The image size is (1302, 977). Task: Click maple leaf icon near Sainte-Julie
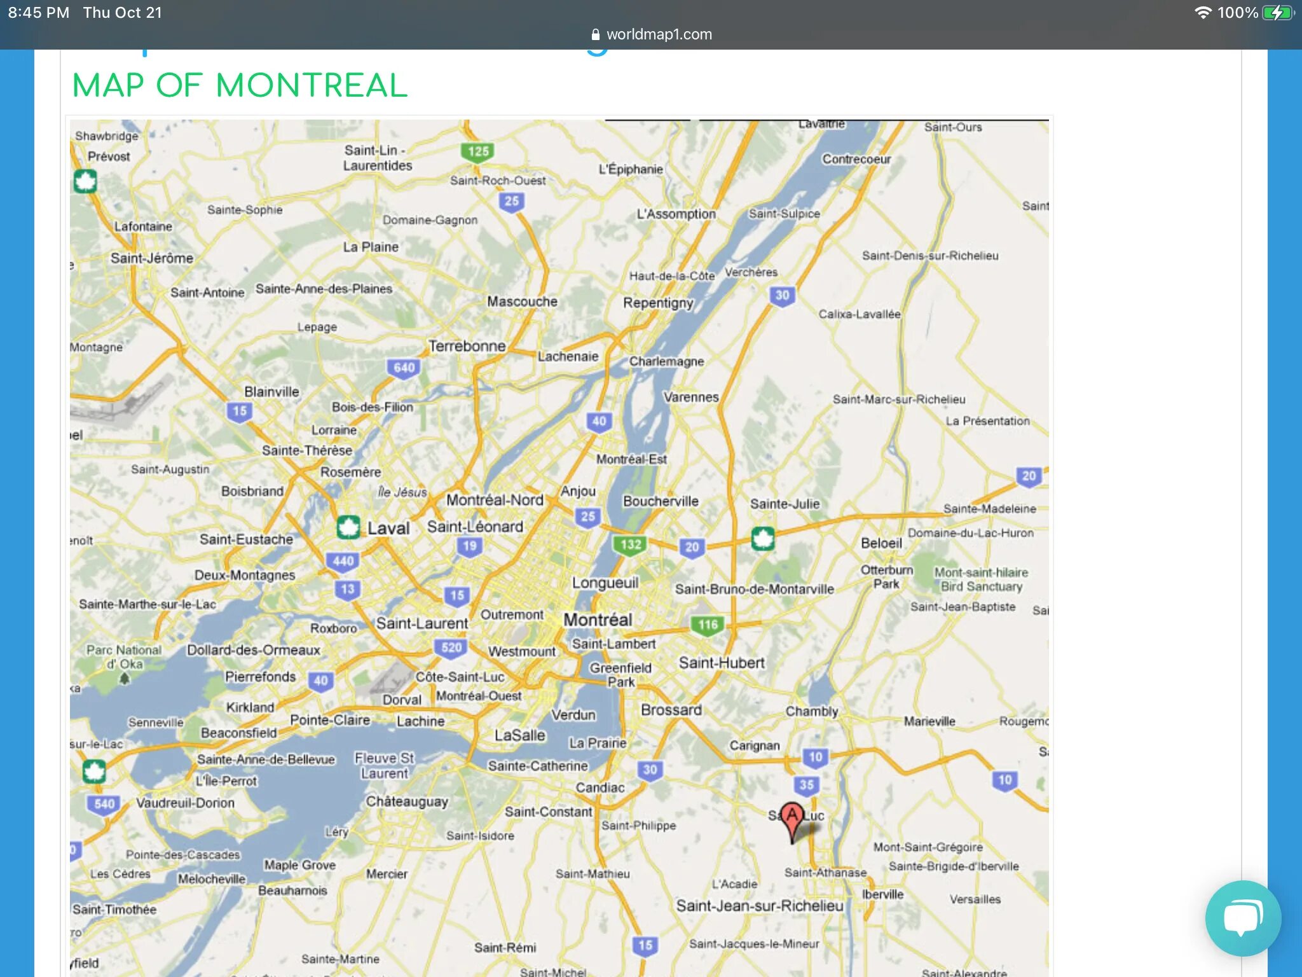click(x=762, y=538)
